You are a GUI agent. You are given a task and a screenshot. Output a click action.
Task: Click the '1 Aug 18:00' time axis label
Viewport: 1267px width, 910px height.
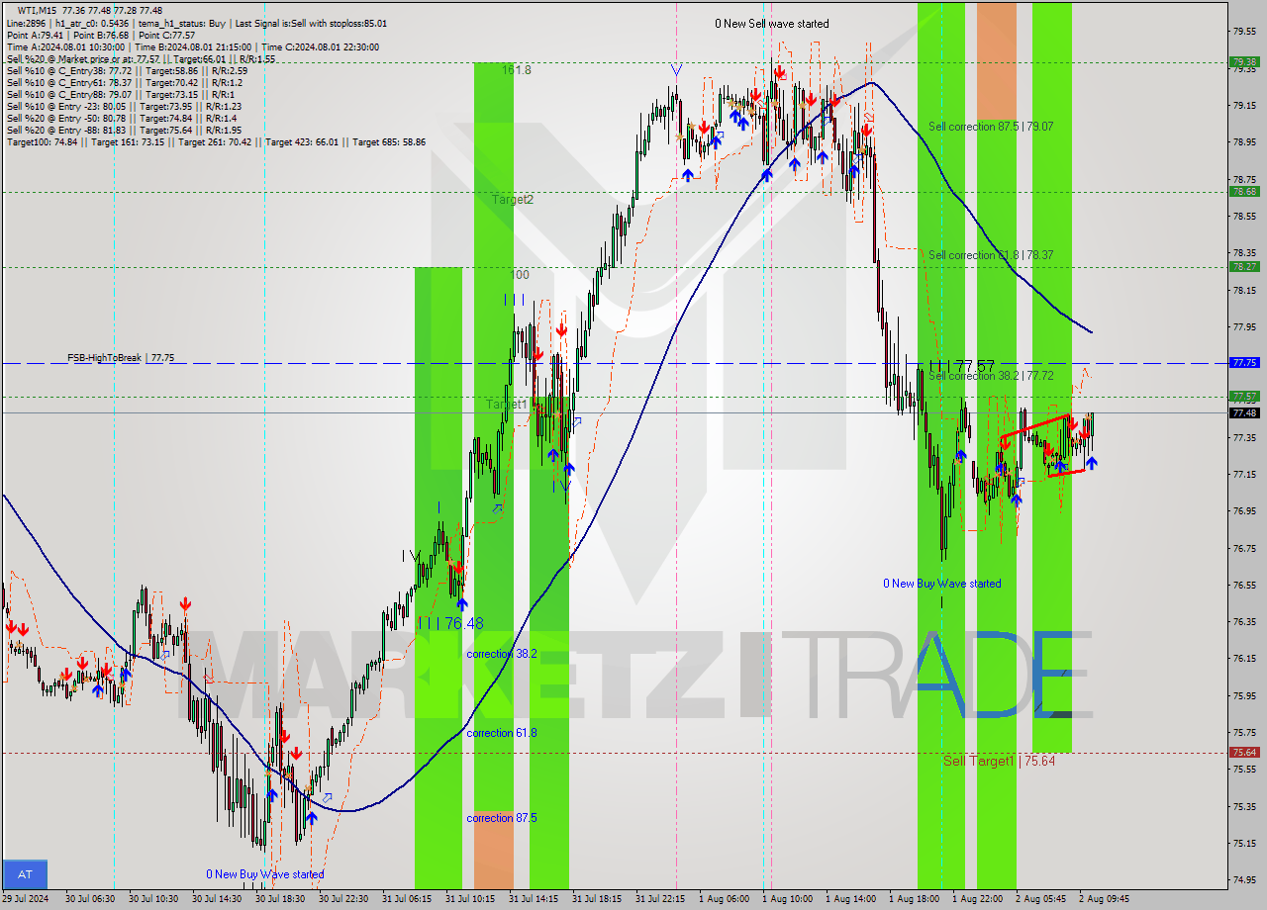(x=914, y=898)
